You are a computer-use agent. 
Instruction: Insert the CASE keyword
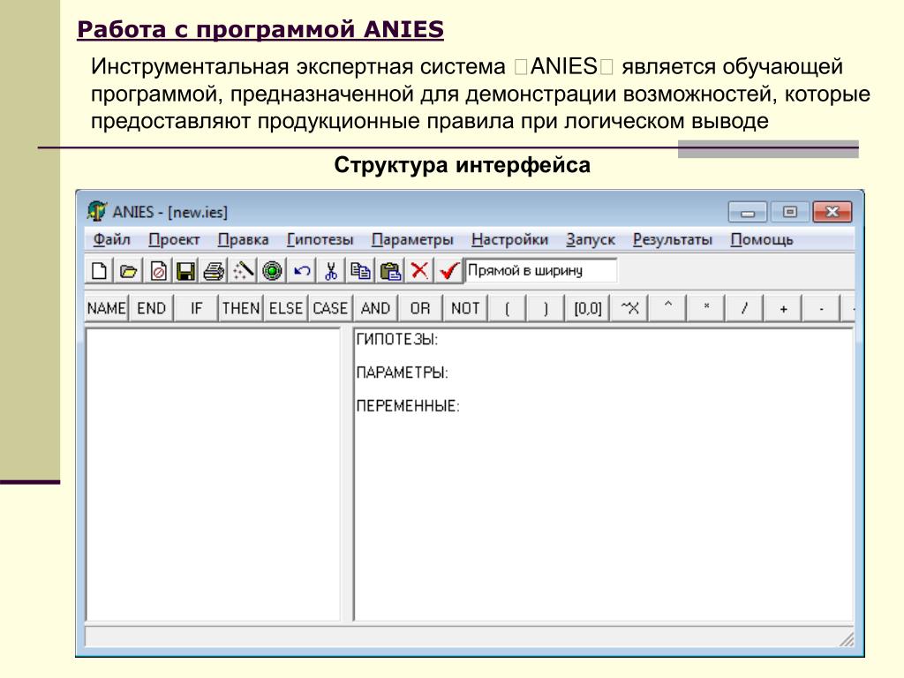(x=330, y=308)
